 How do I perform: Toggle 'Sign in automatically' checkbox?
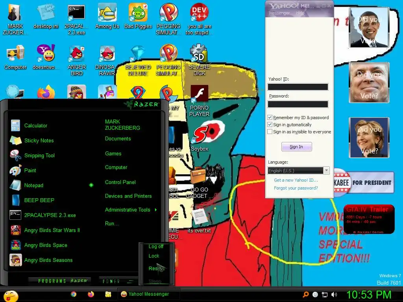tap(270, 125)
